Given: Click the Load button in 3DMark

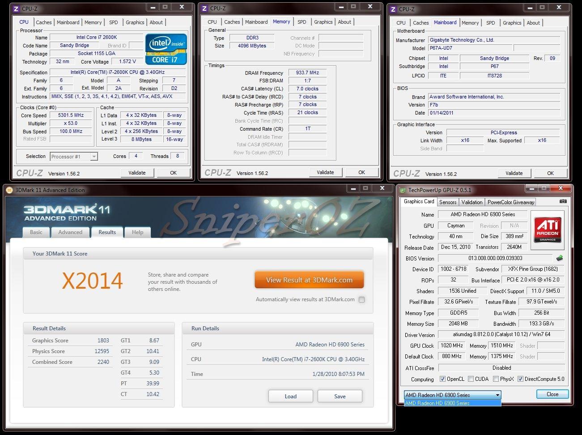Looking at the screenshot, I should click(x=291, y=396).
